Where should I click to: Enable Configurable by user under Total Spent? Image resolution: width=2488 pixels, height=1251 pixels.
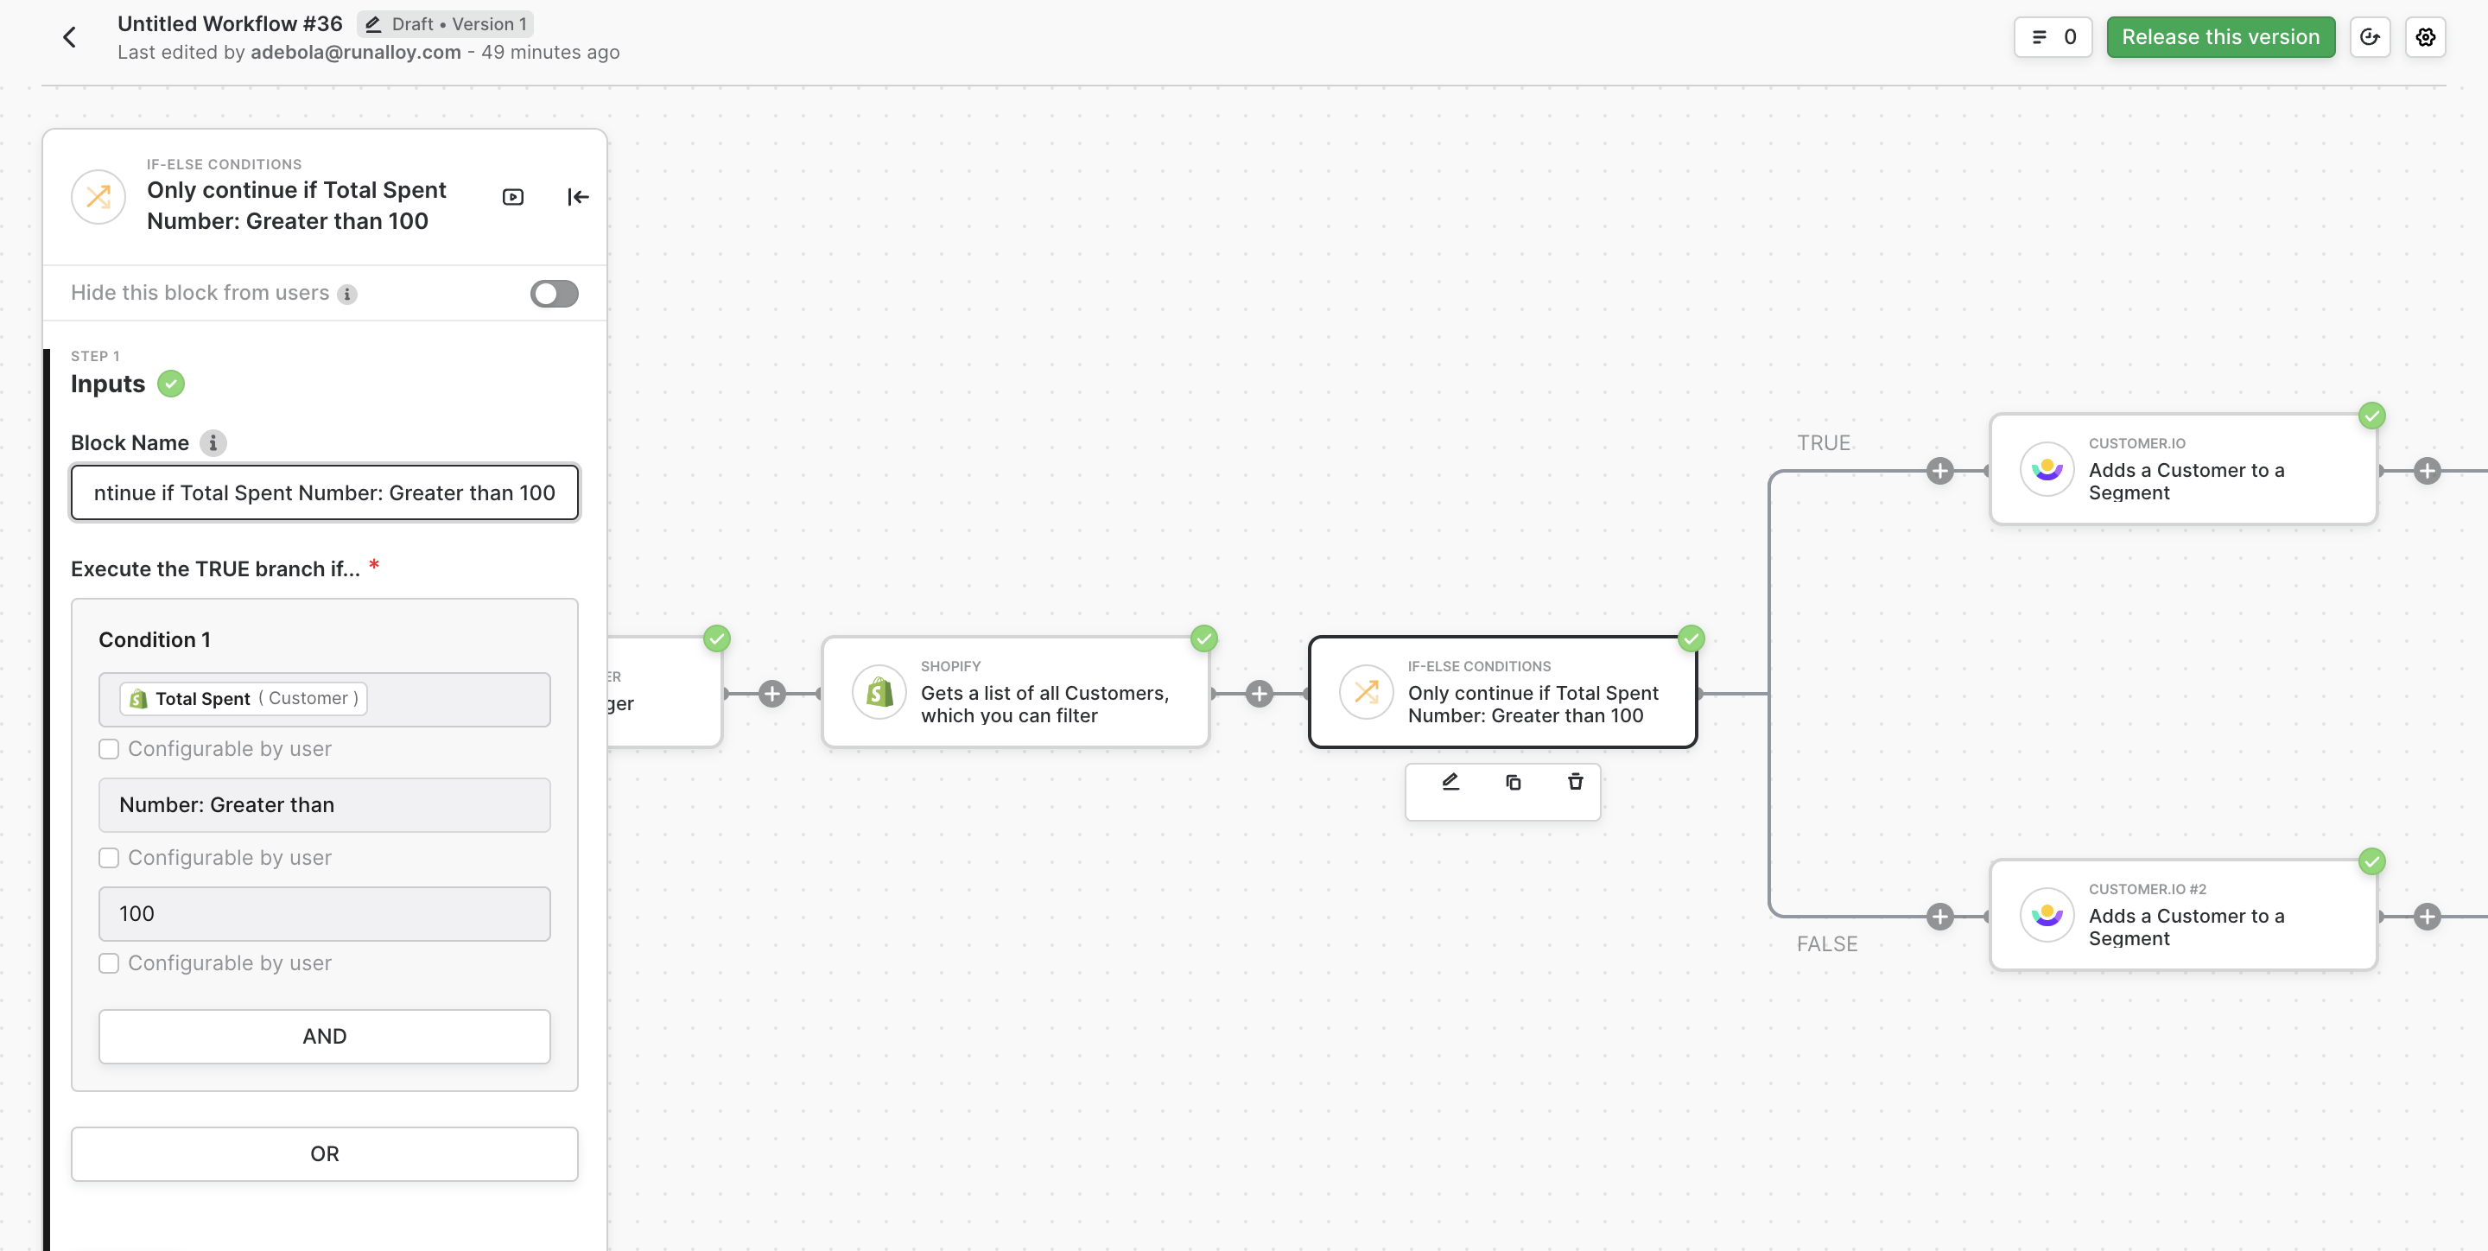[x=109, y=750]
